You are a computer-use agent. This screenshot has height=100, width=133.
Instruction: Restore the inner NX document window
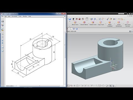130,16
